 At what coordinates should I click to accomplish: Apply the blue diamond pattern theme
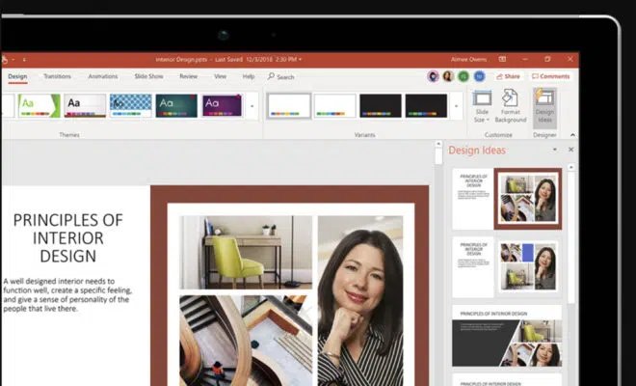(130, 105)
